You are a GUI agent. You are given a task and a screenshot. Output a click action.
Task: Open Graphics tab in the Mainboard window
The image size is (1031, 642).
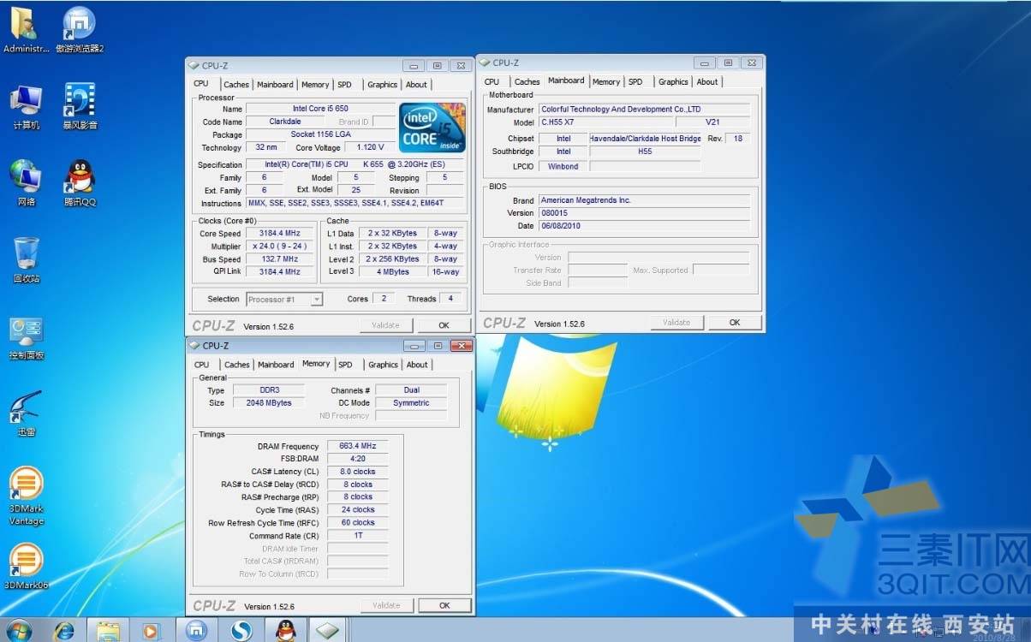click(x=673, y=82)
